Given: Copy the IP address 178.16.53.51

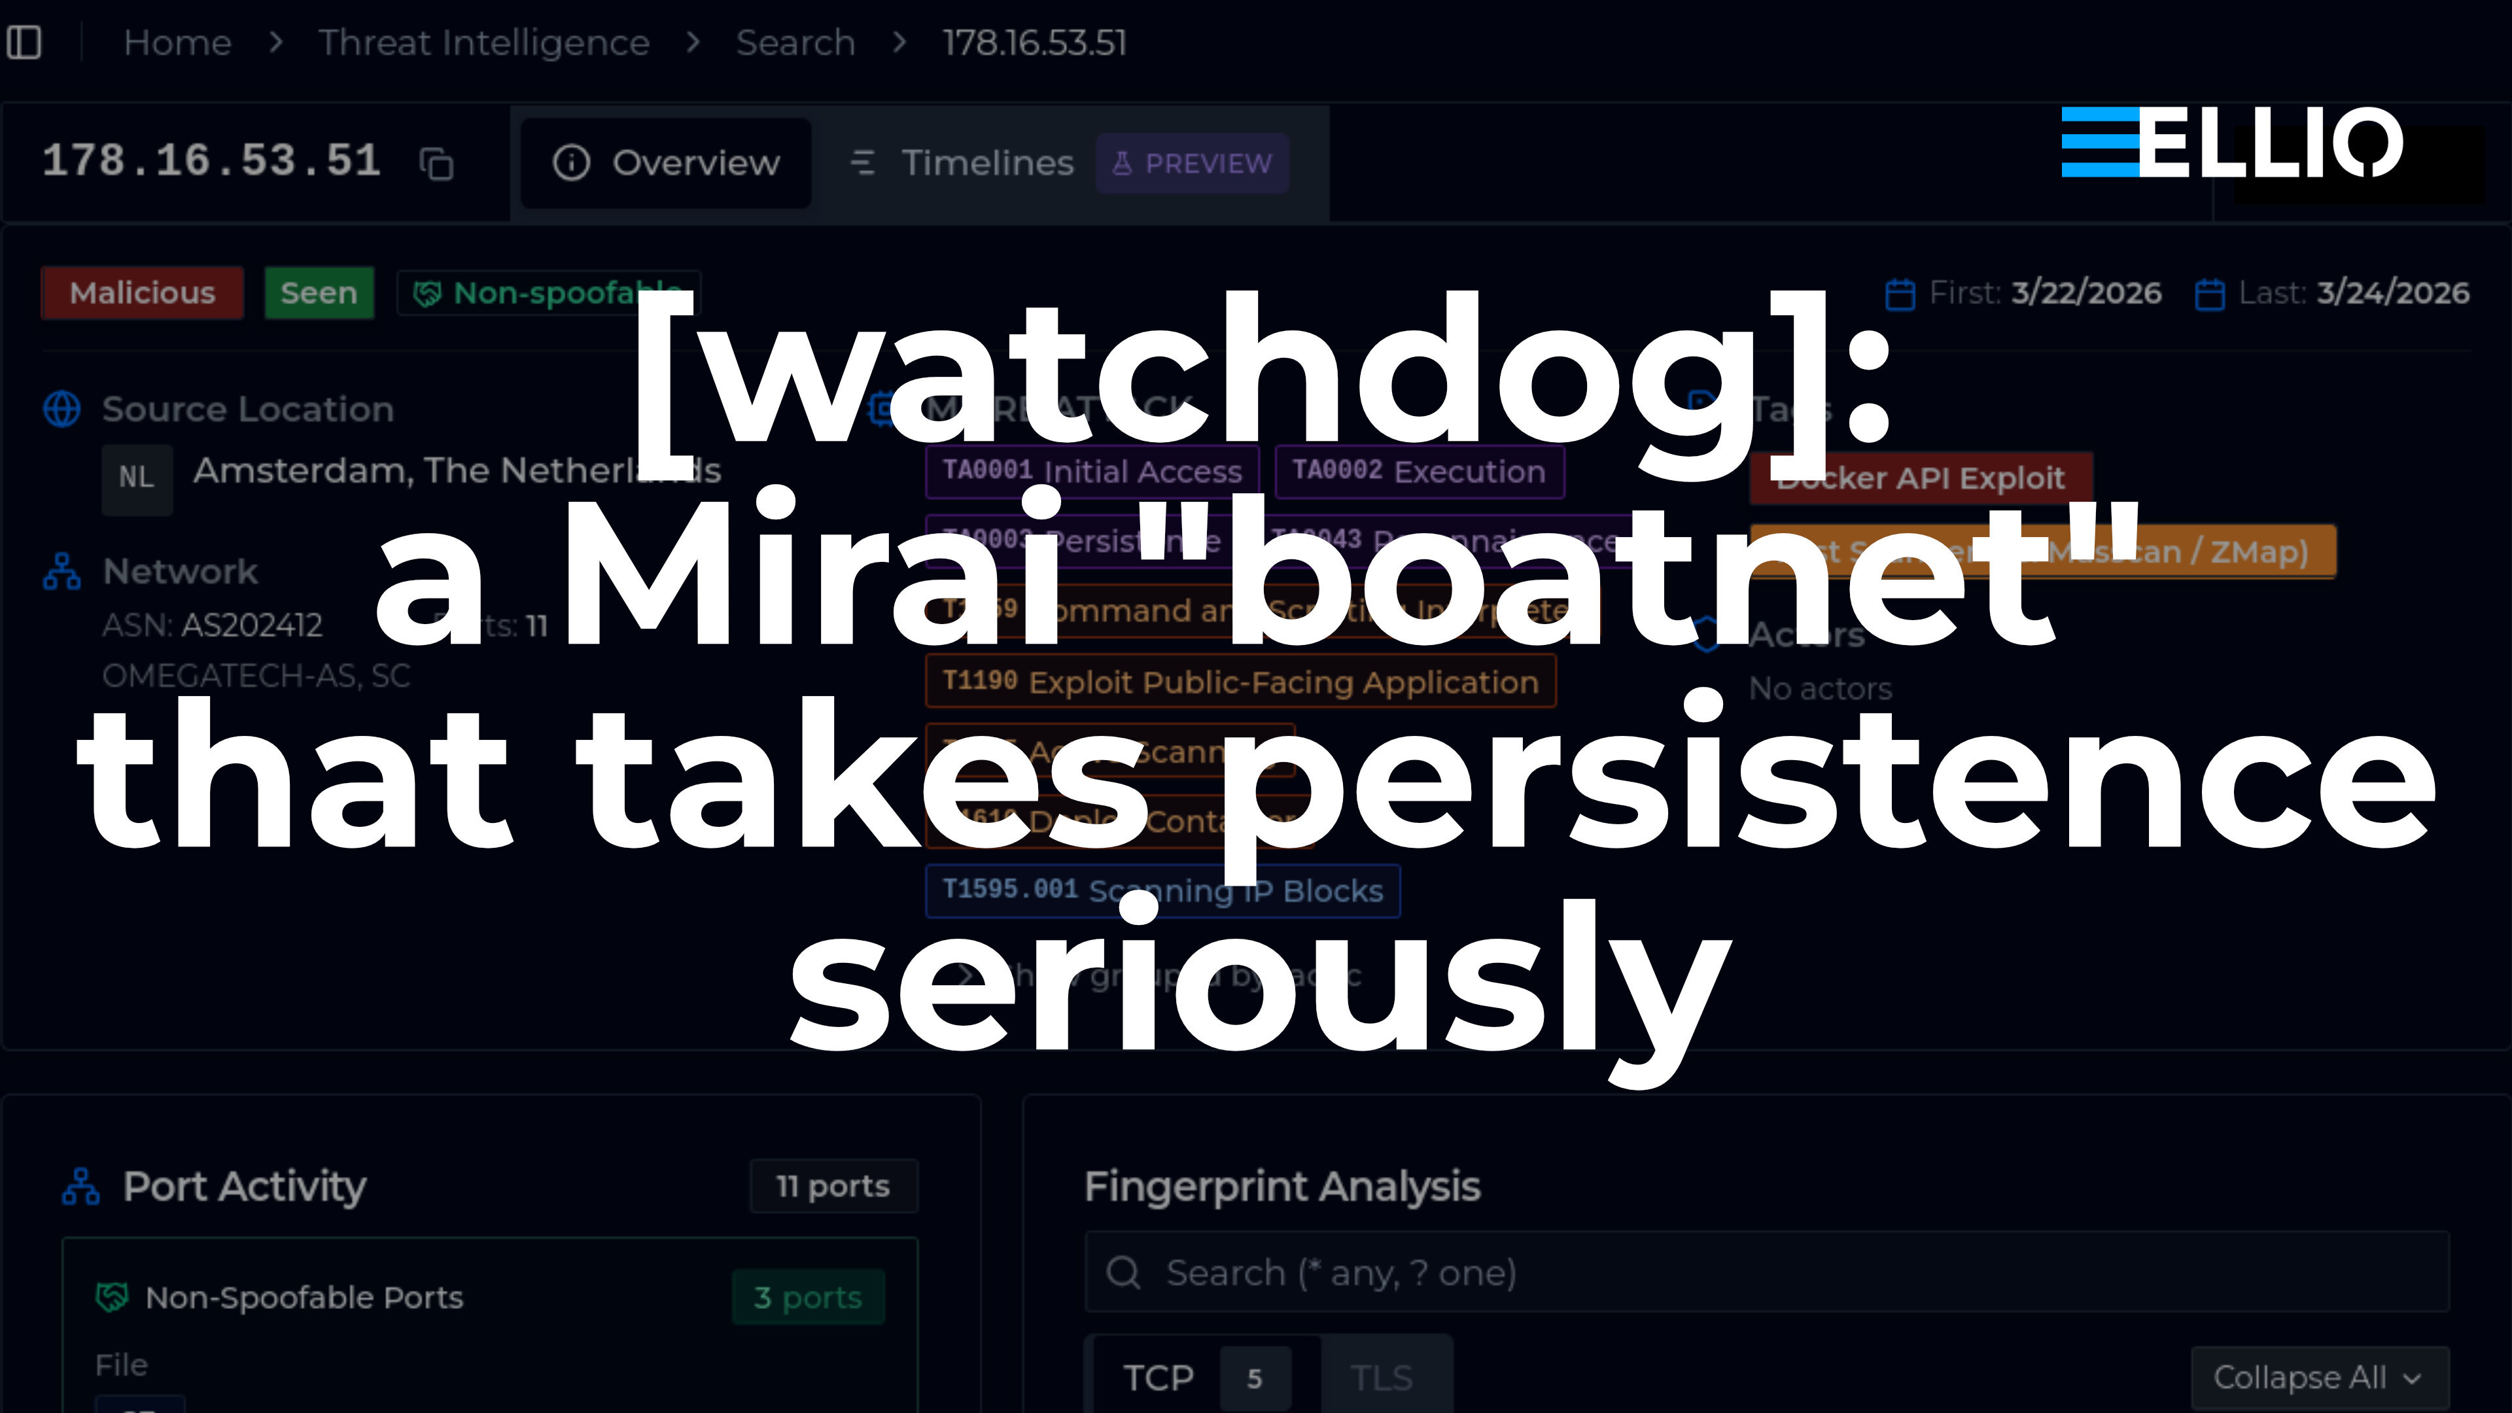Looking at the screenshot, I should [436, 163].
